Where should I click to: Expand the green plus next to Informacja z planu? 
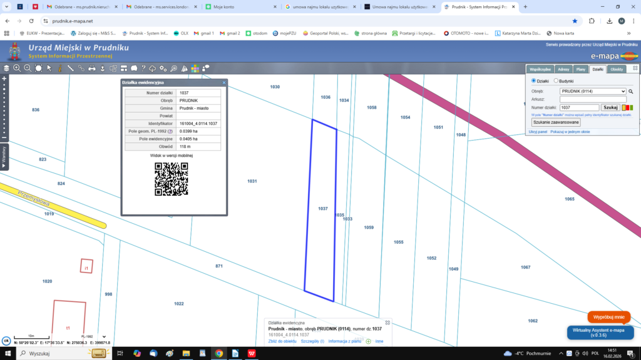368,341
